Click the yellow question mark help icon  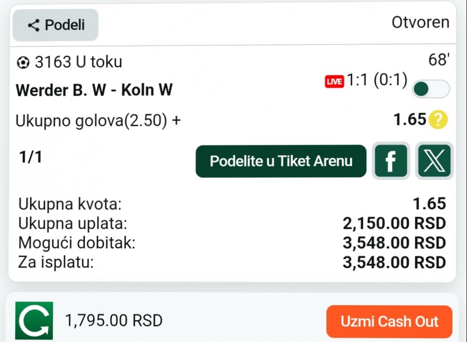pos(437,120)
